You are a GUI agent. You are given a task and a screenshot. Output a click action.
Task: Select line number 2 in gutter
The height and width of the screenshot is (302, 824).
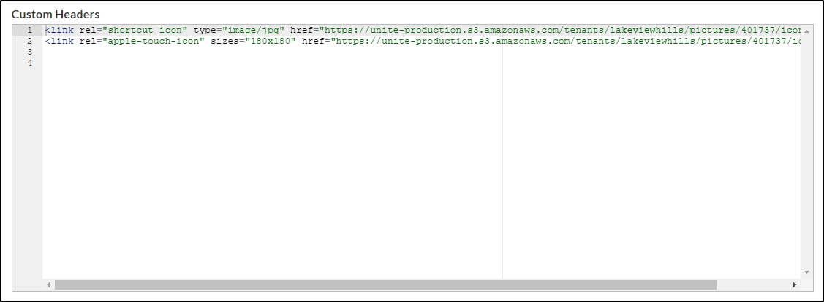tap(30, 41)
